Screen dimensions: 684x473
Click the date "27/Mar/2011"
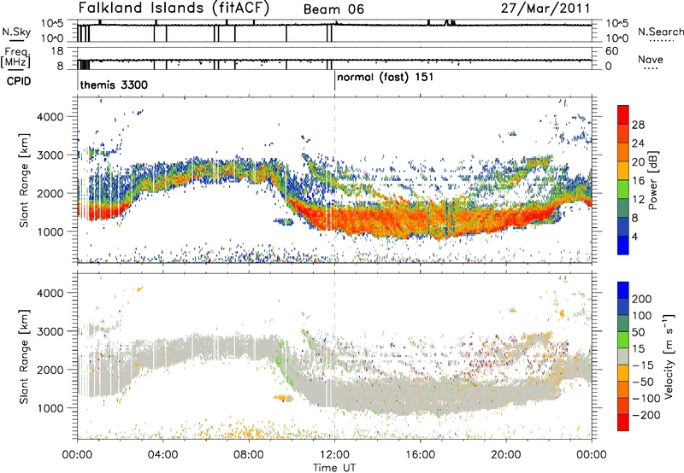pyautogui.click(x=545, y=8)
